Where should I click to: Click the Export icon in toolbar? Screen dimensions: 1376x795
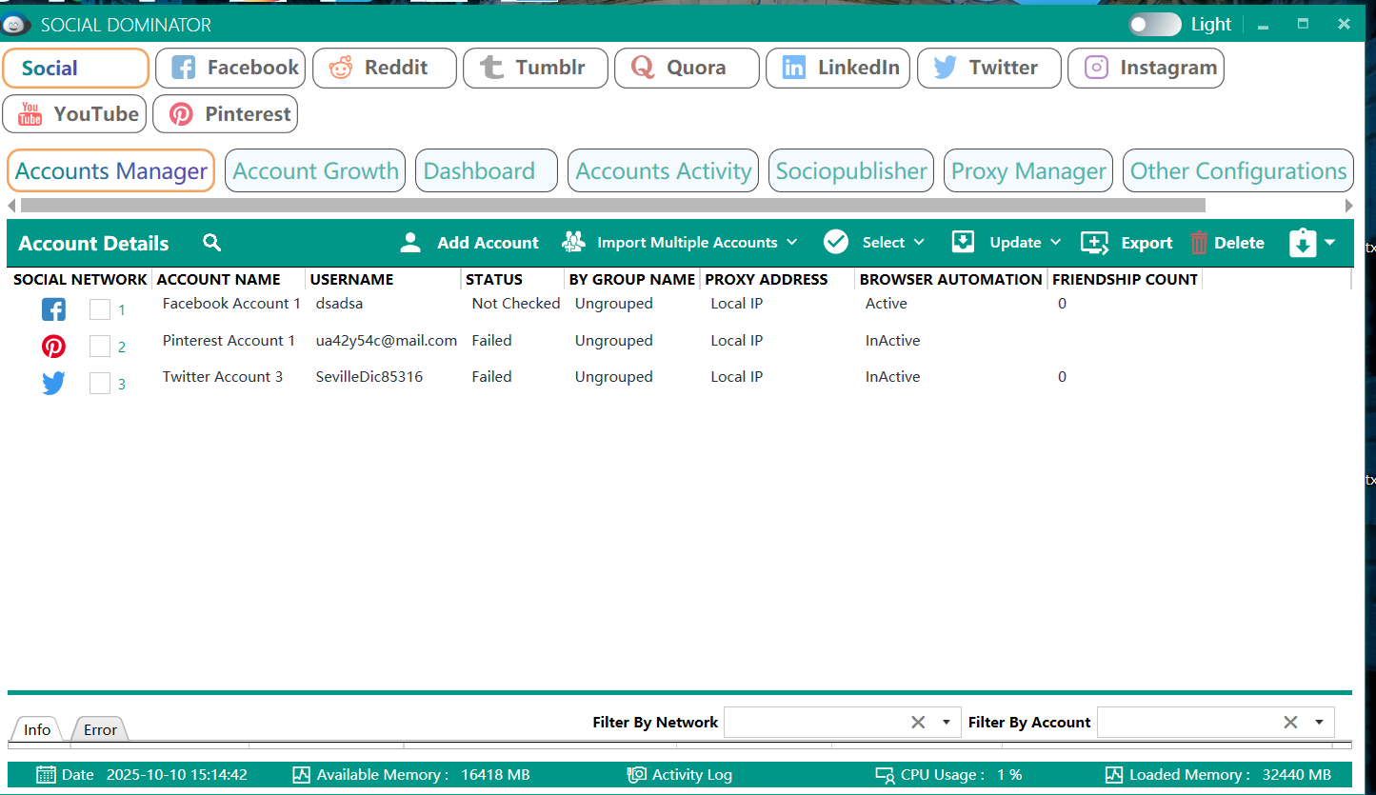pyautogui.click(x=1094, y=243)
